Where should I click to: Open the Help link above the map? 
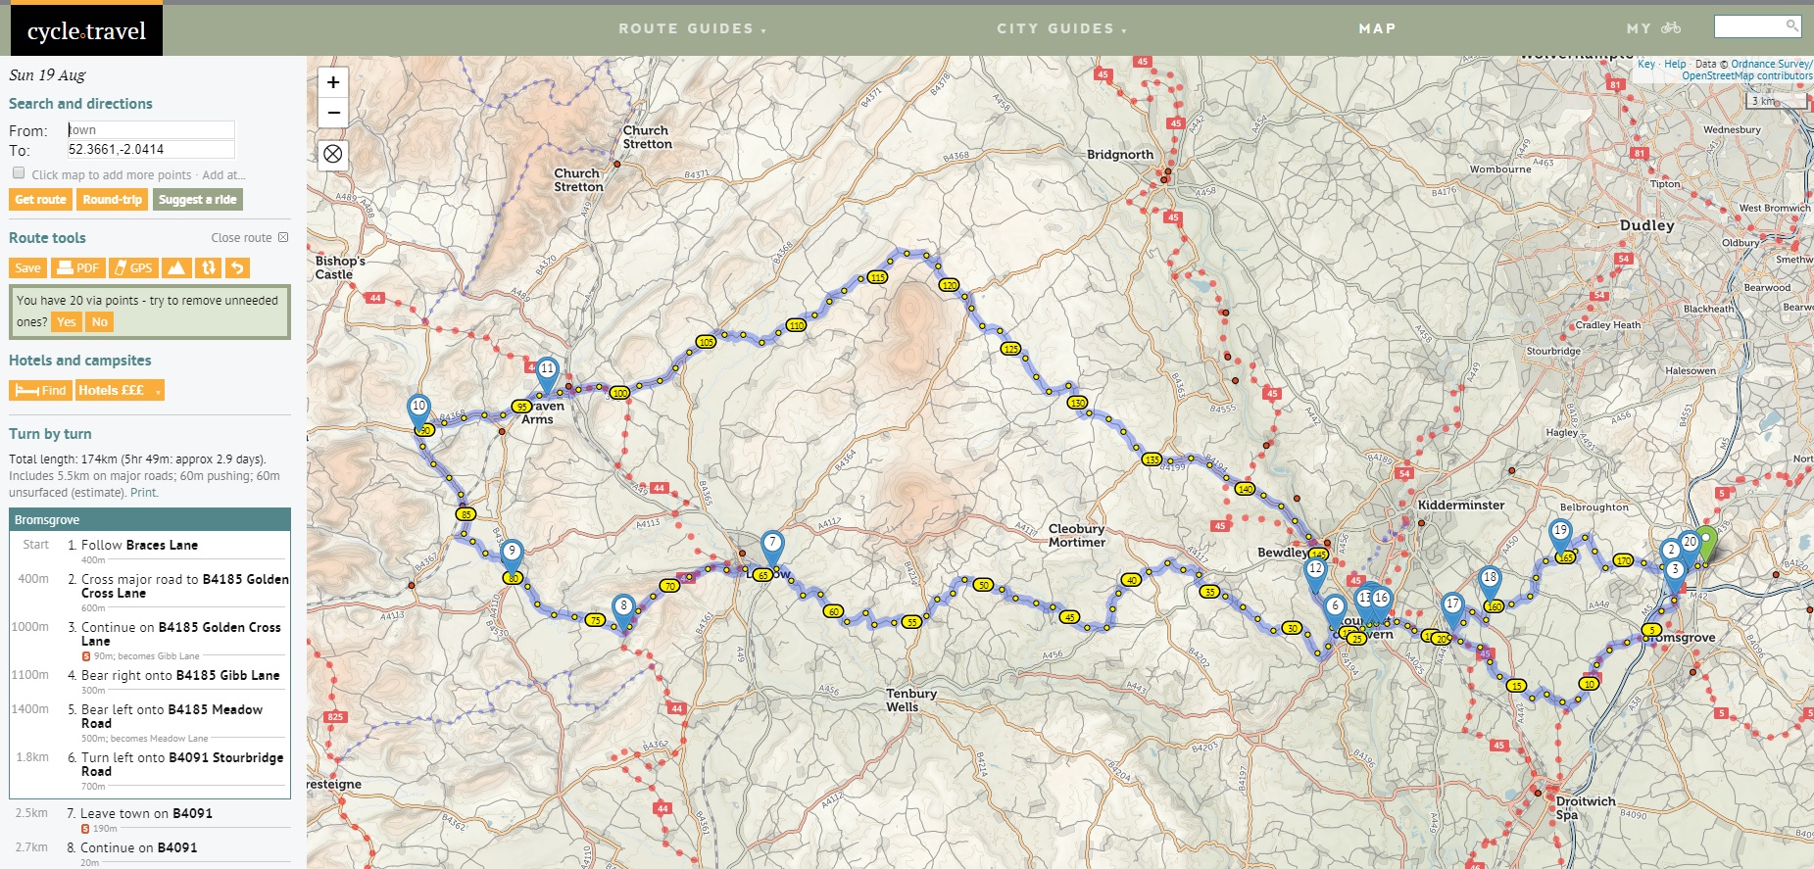1675,64
